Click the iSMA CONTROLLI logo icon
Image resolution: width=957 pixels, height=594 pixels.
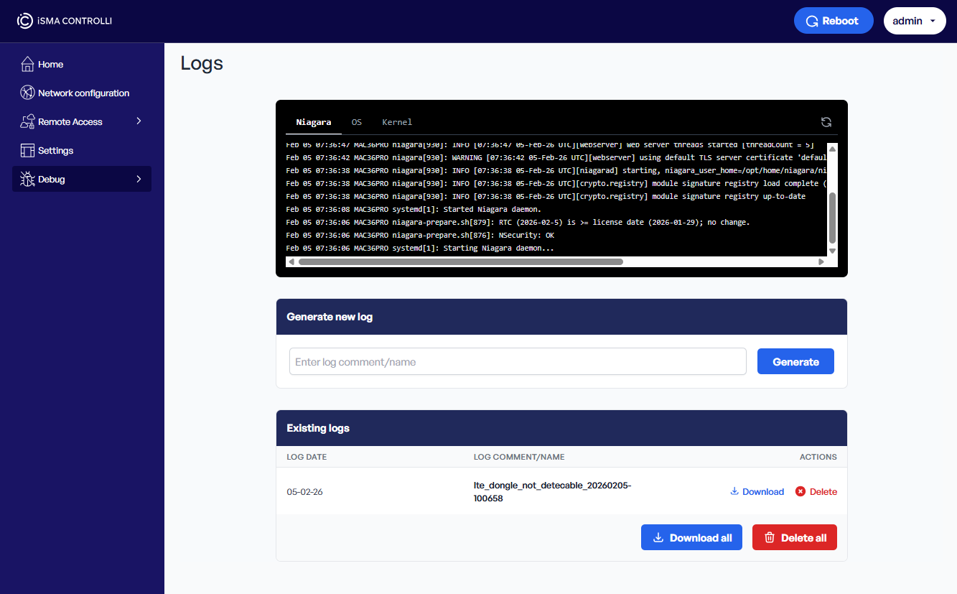pos(25,21)
